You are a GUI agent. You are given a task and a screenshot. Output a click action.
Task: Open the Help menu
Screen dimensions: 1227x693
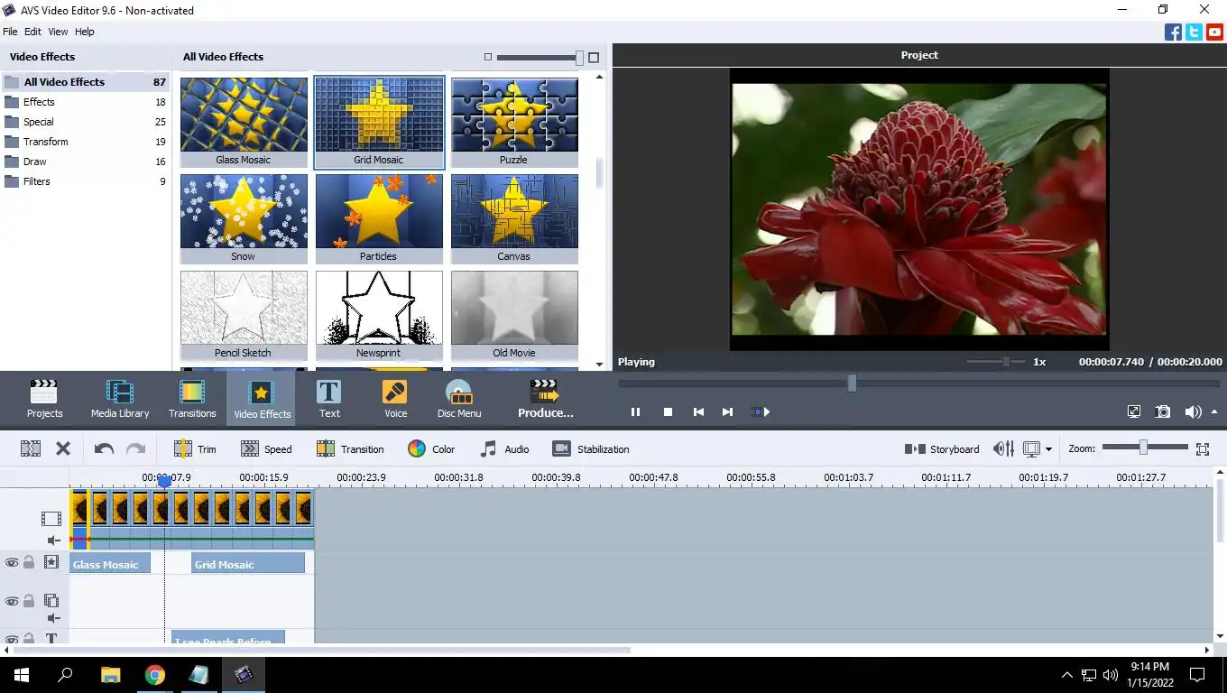click(85, 32)
